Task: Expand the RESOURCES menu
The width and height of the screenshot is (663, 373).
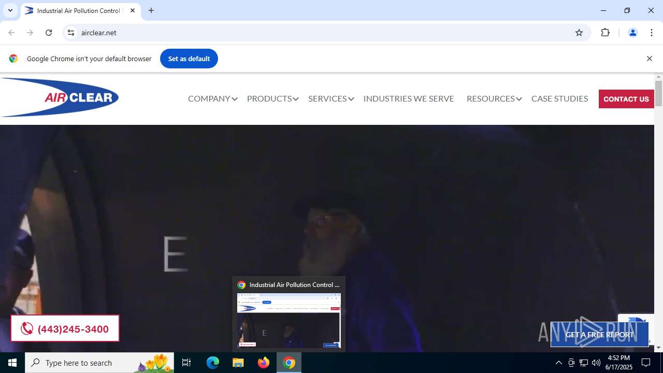Action: click(494, 98)
